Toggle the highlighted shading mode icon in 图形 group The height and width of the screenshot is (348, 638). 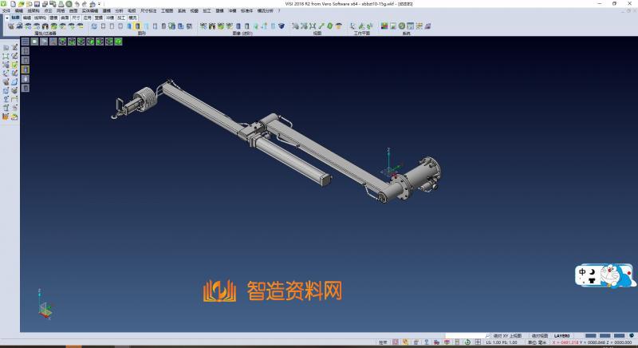coord(138,26)
